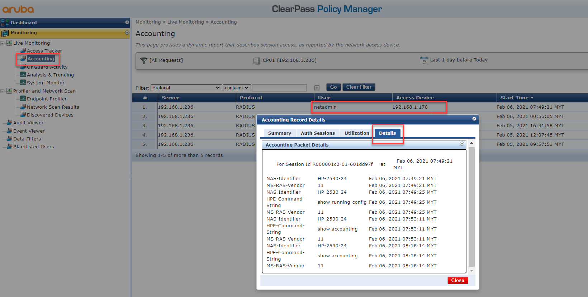Image resolution: width=588 pixels, height=297 pixels.
Task: Click the filter value text field
Action: (x=279, y=88)
